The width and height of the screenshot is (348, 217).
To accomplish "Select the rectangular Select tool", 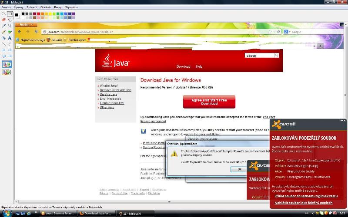I will [x=10, y=14].
